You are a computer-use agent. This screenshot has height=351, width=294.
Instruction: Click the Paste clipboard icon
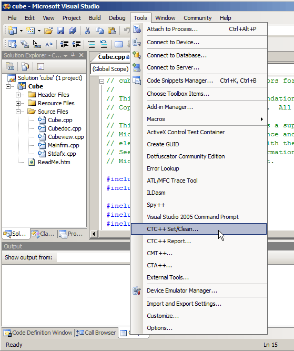[112, 31]
